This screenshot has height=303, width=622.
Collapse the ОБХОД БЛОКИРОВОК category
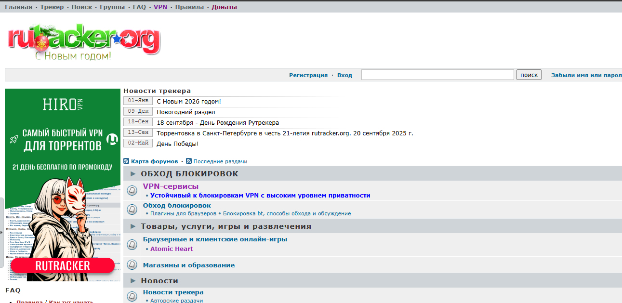[133, 174]
